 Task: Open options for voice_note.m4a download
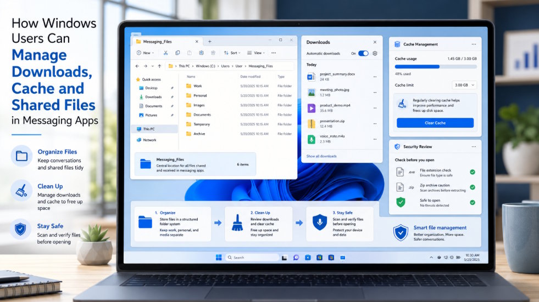(375, 139)
